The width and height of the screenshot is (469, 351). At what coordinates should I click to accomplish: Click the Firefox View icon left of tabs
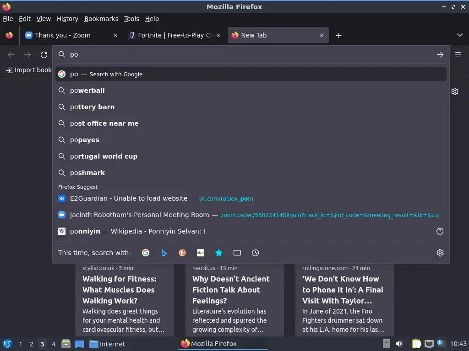coord(9,35)
